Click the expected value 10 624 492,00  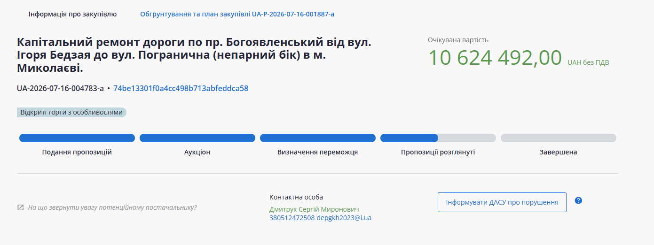[x=495, y=58]
